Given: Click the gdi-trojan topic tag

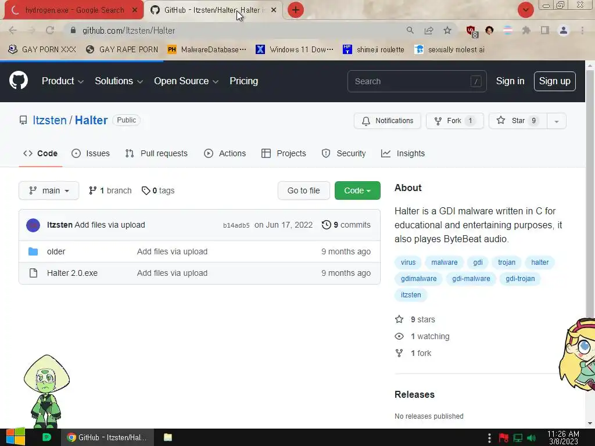Looking at the screenshot, I should click(520, 278).
